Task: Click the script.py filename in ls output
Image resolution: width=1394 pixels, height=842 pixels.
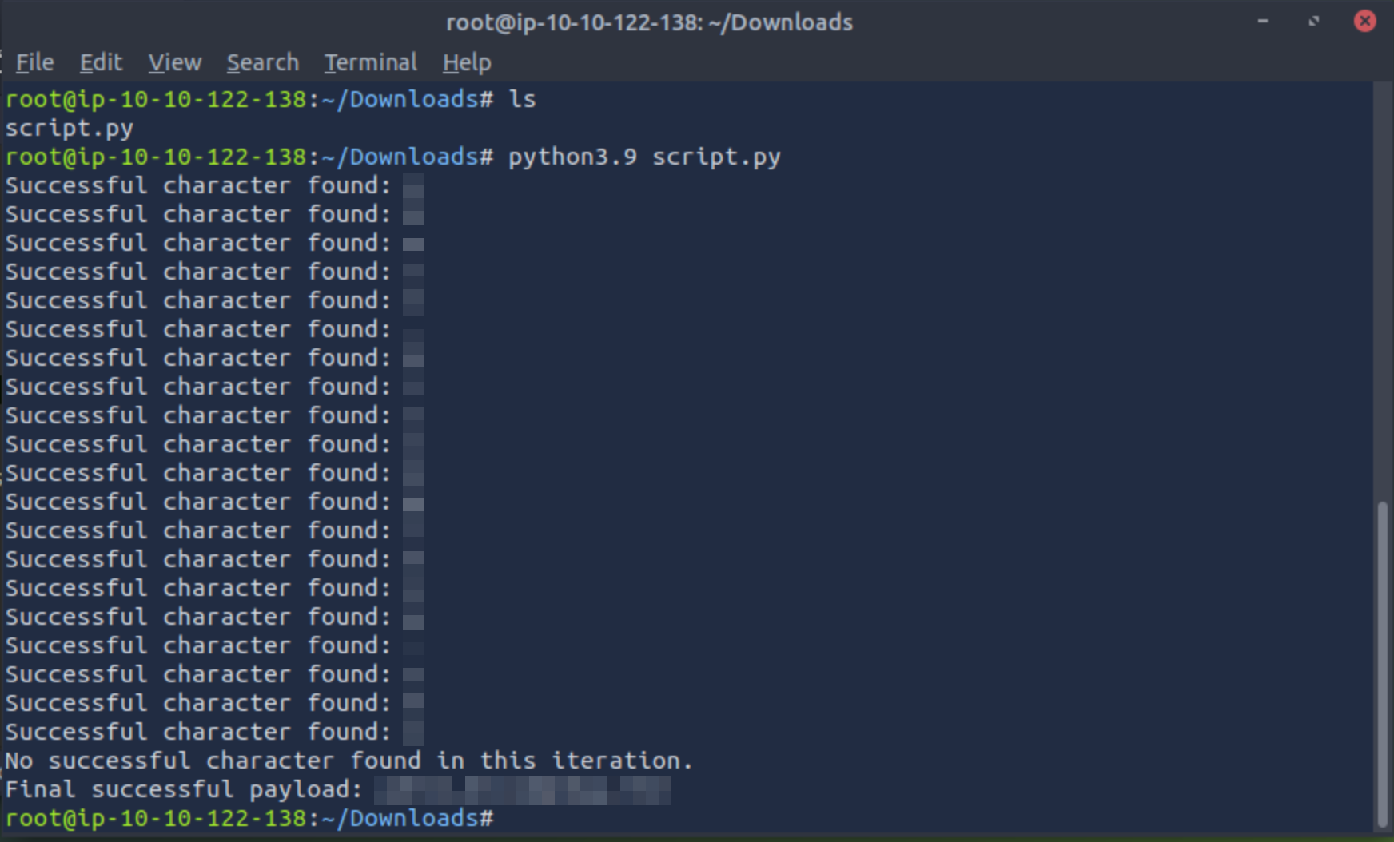Action: click(x=70, y=128)
